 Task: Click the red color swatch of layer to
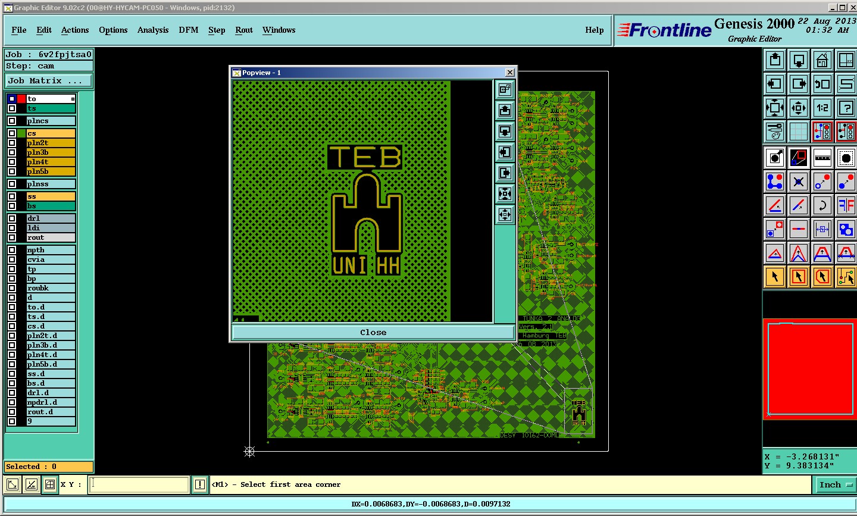point(21,99)
